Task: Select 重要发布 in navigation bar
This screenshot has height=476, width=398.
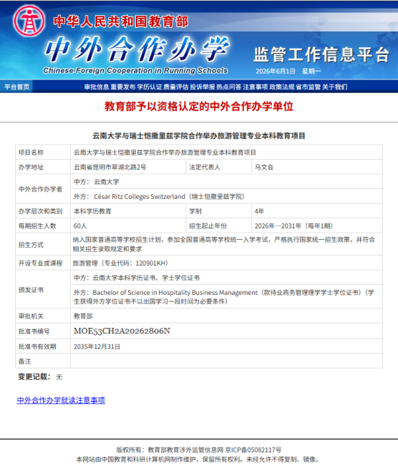Action: click(123, 87)
